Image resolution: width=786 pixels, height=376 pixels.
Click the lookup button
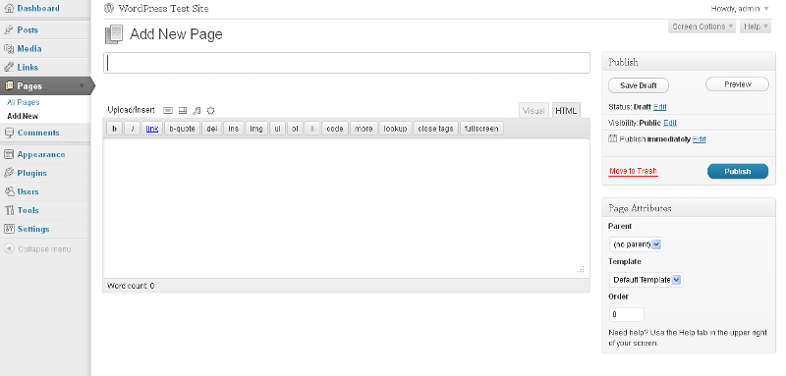tap(396, 129)
